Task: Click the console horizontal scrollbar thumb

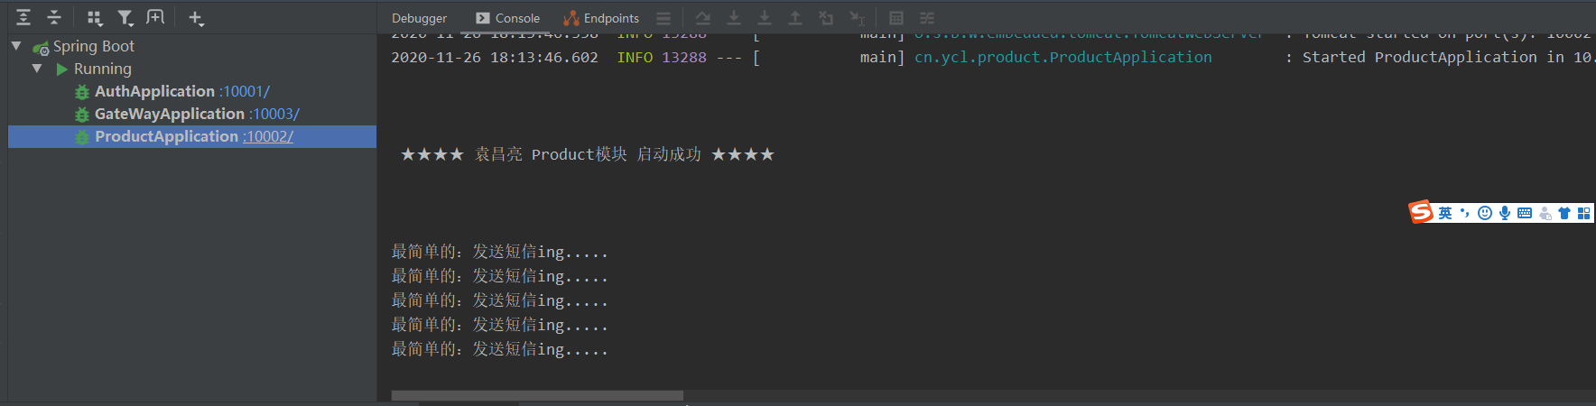Action: pyautogui.click(x=537, y=395)
